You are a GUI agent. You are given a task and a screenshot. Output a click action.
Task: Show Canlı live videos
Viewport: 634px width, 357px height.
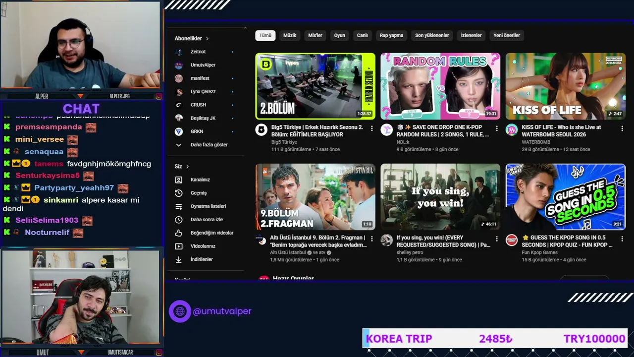point(363,35)
